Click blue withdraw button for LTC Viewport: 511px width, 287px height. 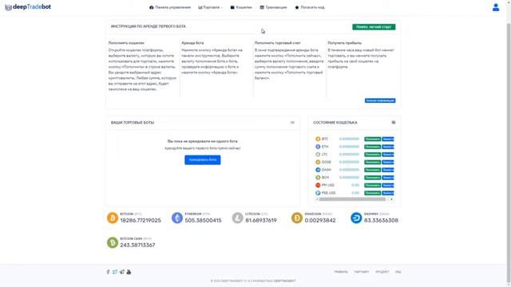[388, 155]
